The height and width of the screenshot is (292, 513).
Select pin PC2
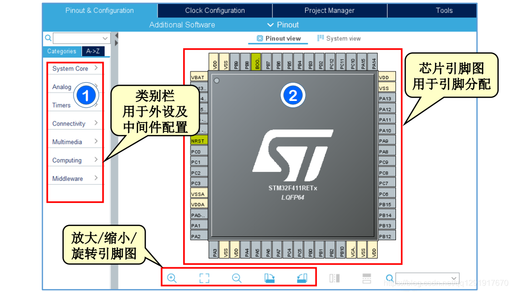[199, 173]
